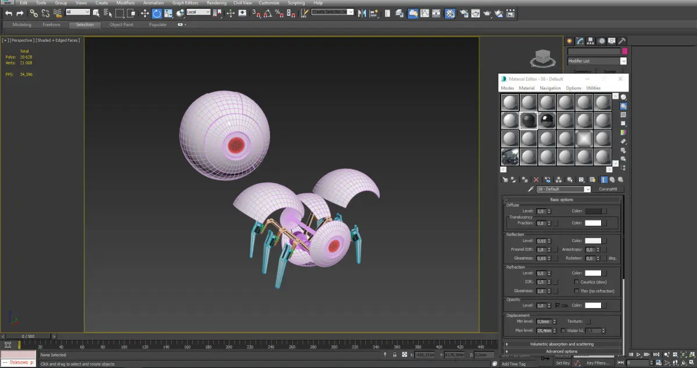
Task: Switch to the Freeform ribbon tab
Action: pyautogui.click(x=52, y=25)
